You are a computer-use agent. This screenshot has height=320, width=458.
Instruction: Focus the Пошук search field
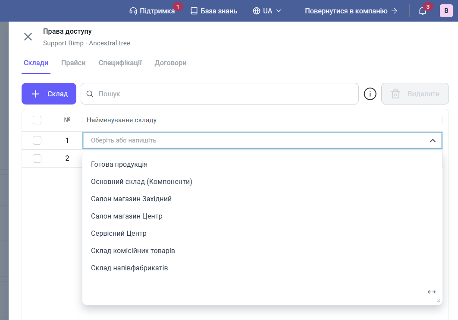click(x=220, y=94)
